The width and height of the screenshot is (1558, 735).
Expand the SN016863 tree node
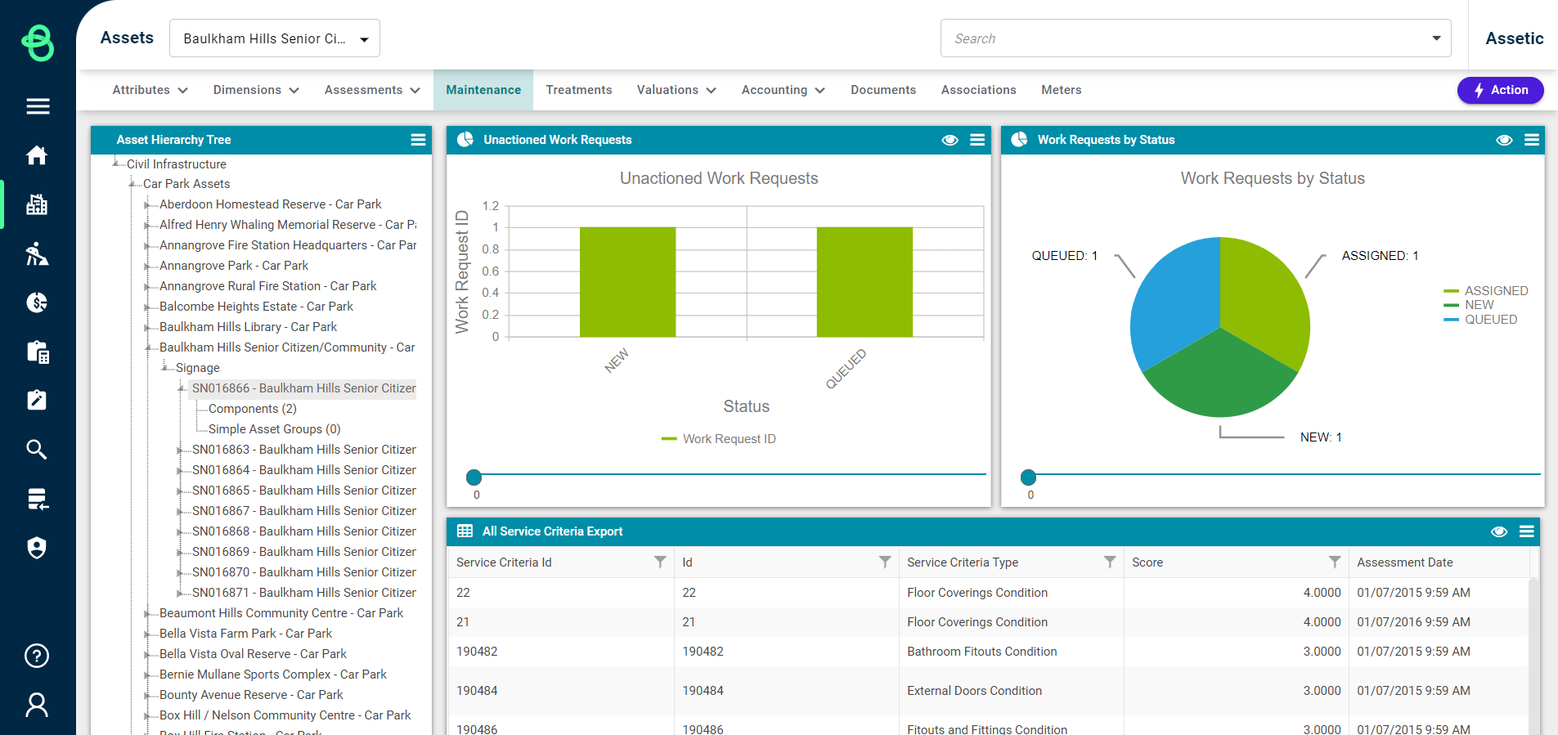coord(181,450)
